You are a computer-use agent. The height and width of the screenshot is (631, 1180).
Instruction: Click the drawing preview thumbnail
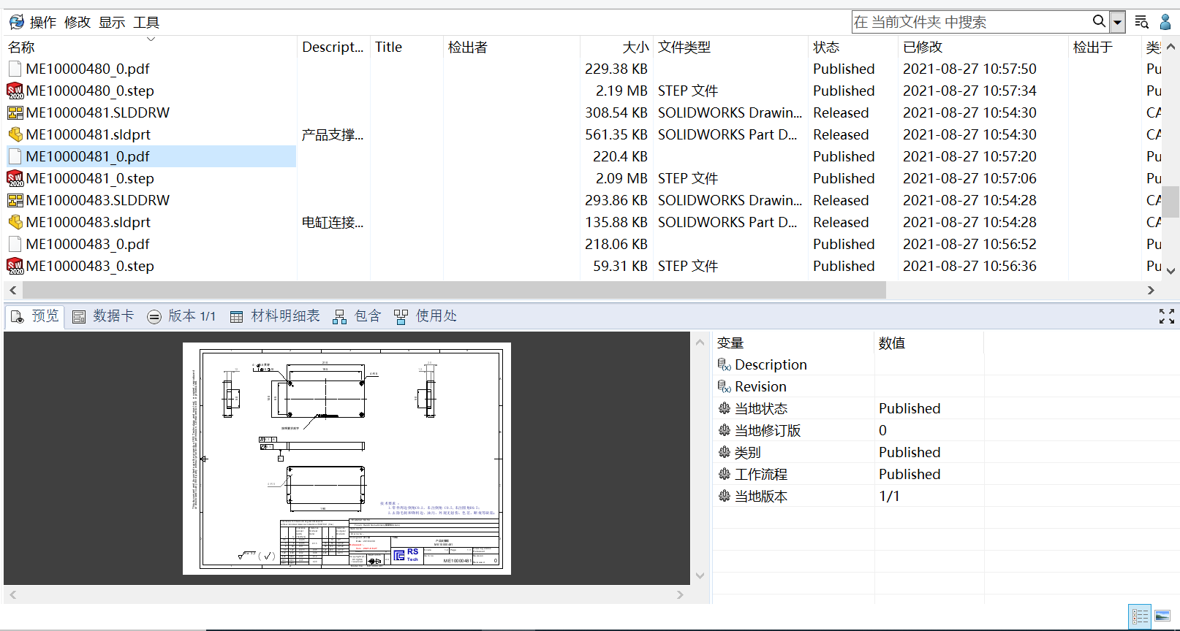(x=347, y=459)
